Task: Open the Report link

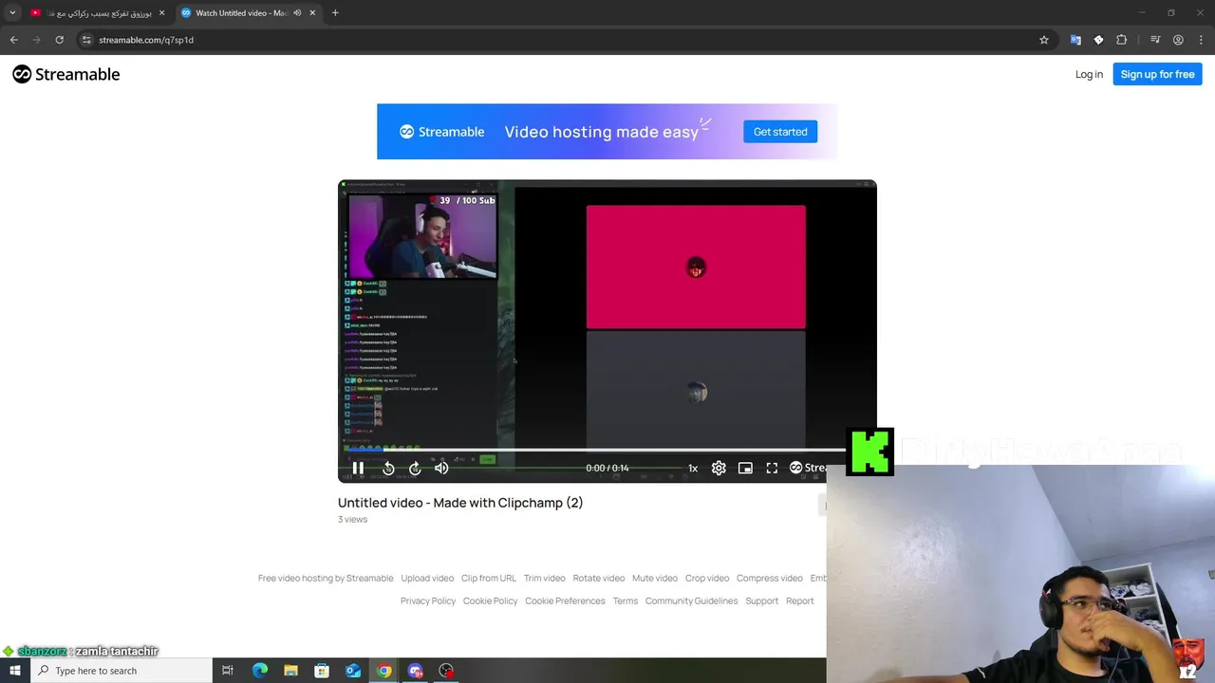Action: click(800, 600)
